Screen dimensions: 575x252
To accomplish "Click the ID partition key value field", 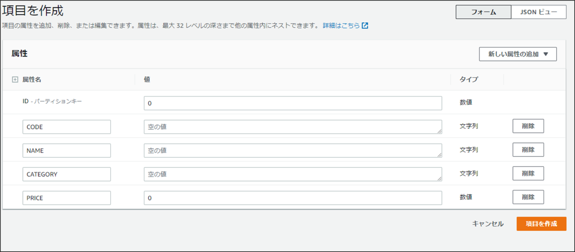I will pos(293,103).
